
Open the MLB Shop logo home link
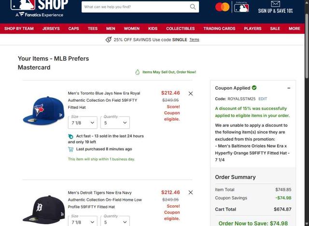40,8
